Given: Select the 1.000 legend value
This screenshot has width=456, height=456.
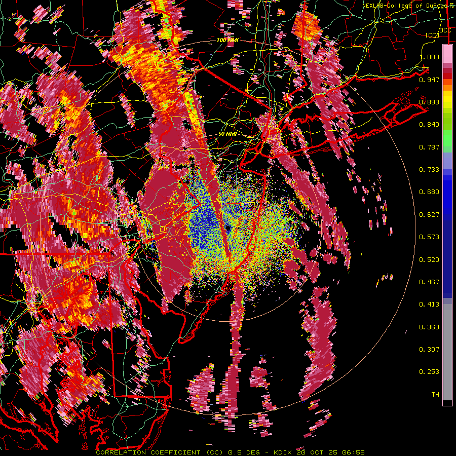Looking at the screenshot, I should click(429, 57).
